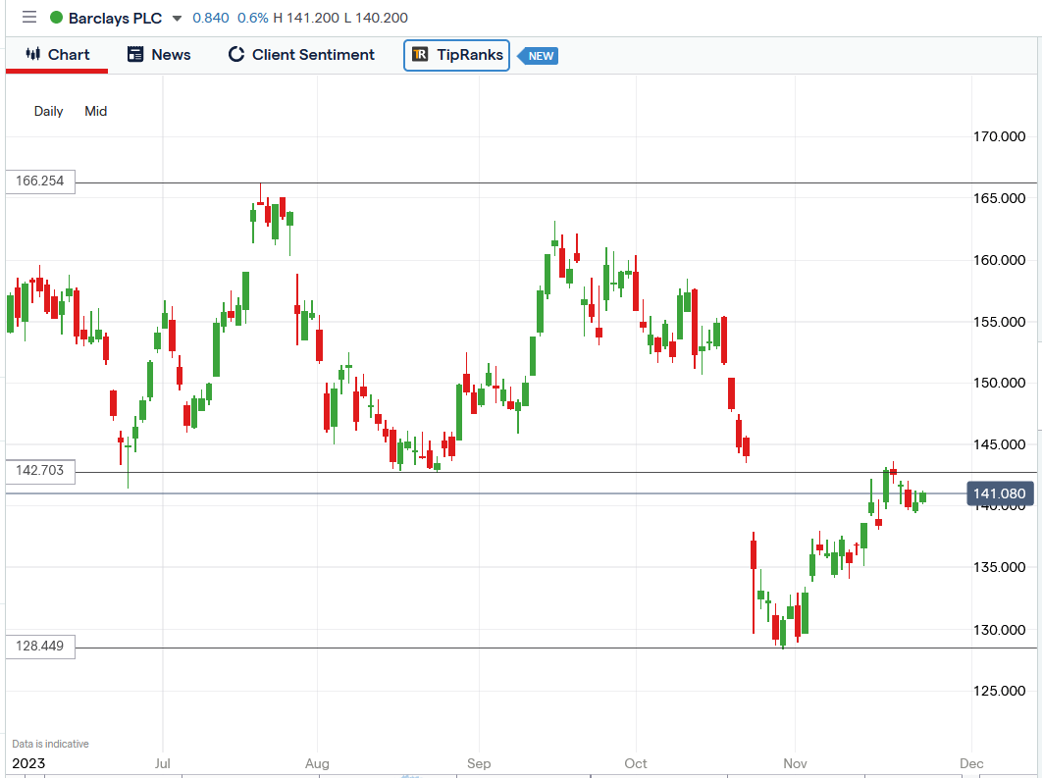This screenshot has height=778, width=1042.
Task: Open the Client Sentiment tab
Action: pyautogui.click(x=301, y=55)
